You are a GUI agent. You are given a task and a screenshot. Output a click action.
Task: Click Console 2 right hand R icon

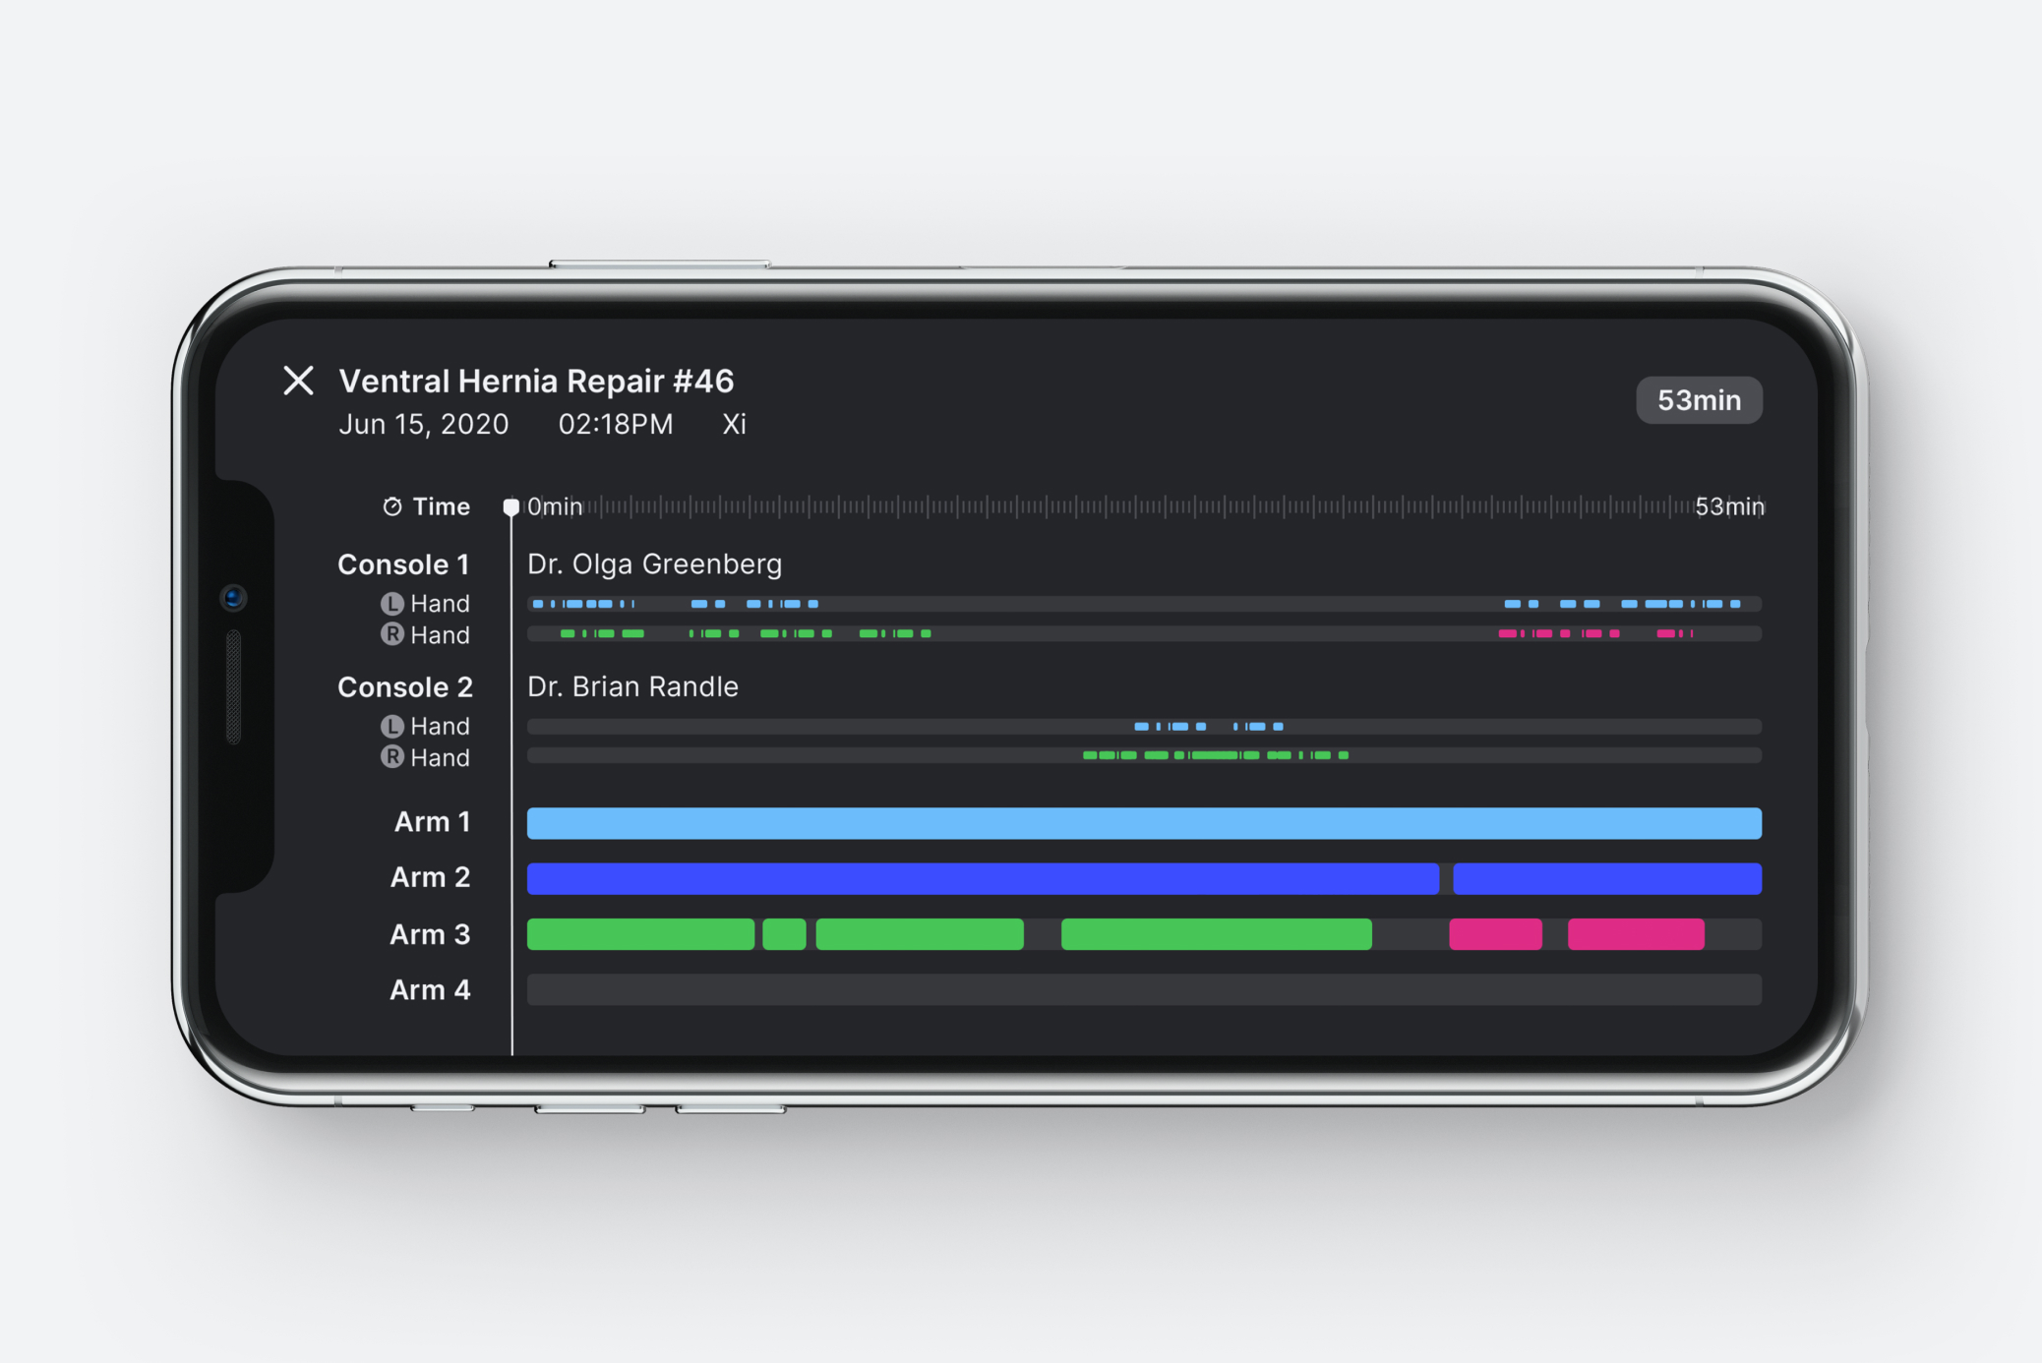[x=391, y=756]
